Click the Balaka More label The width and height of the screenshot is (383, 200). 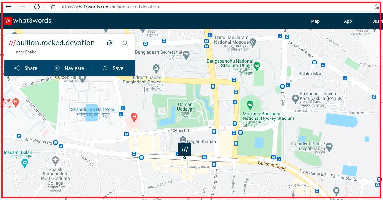tap(311, 74)
